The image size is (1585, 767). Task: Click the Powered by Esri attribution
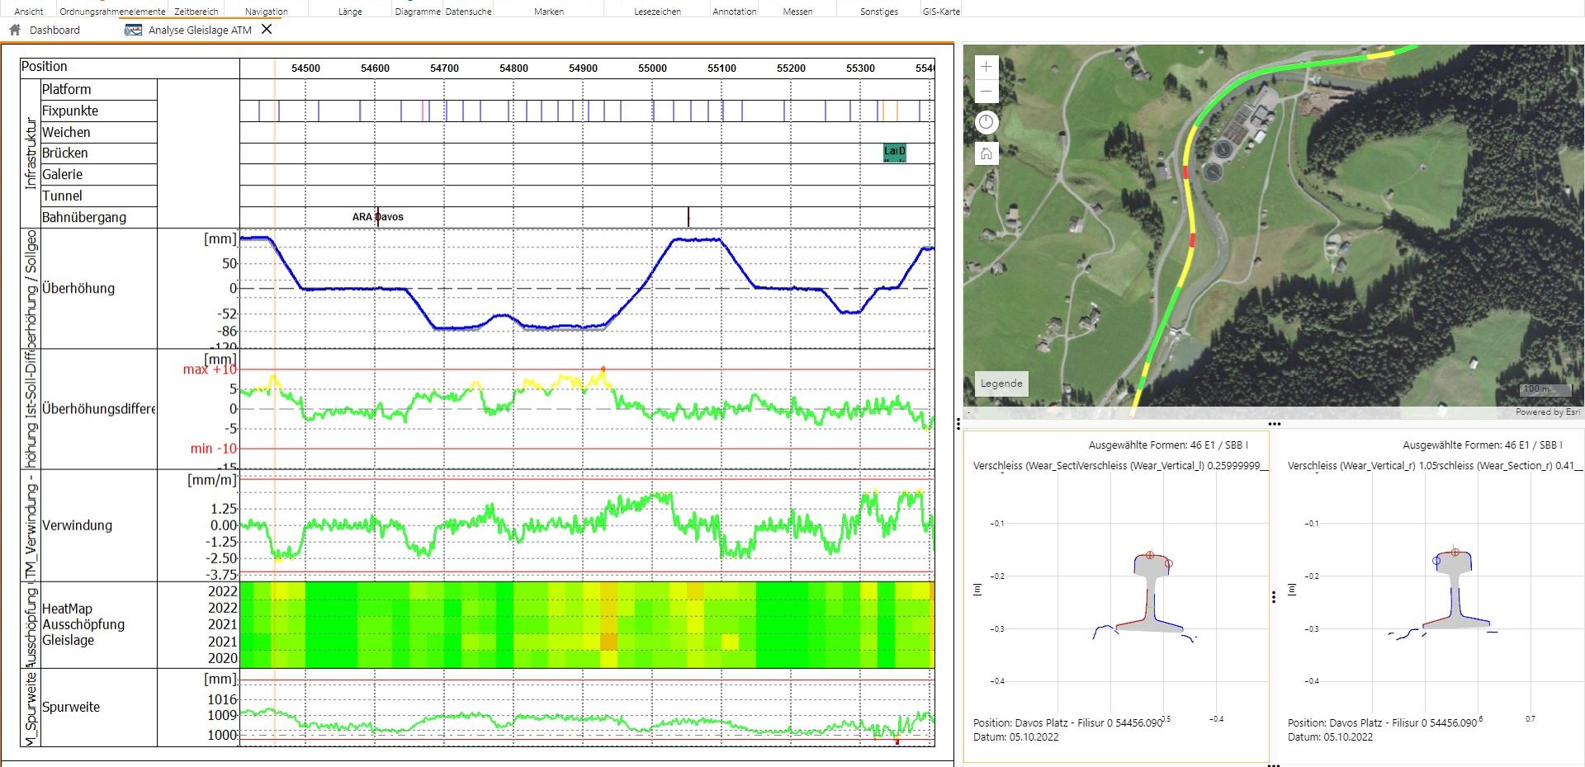[1548, 412]
